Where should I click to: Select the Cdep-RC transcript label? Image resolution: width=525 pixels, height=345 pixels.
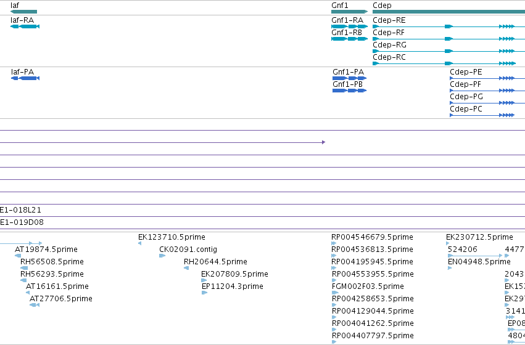coord(389,57)
